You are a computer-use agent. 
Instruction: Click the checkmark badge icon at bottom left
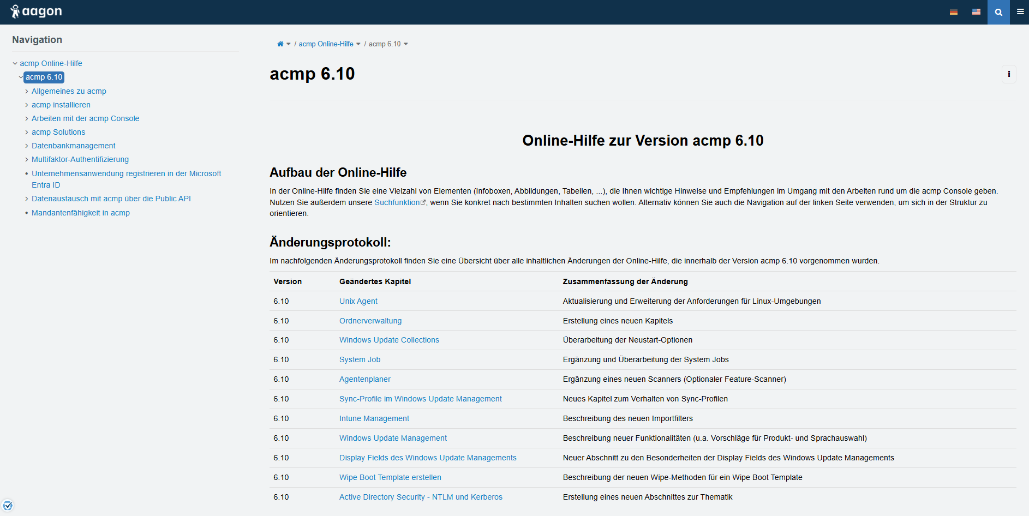(x=8, y=505)
